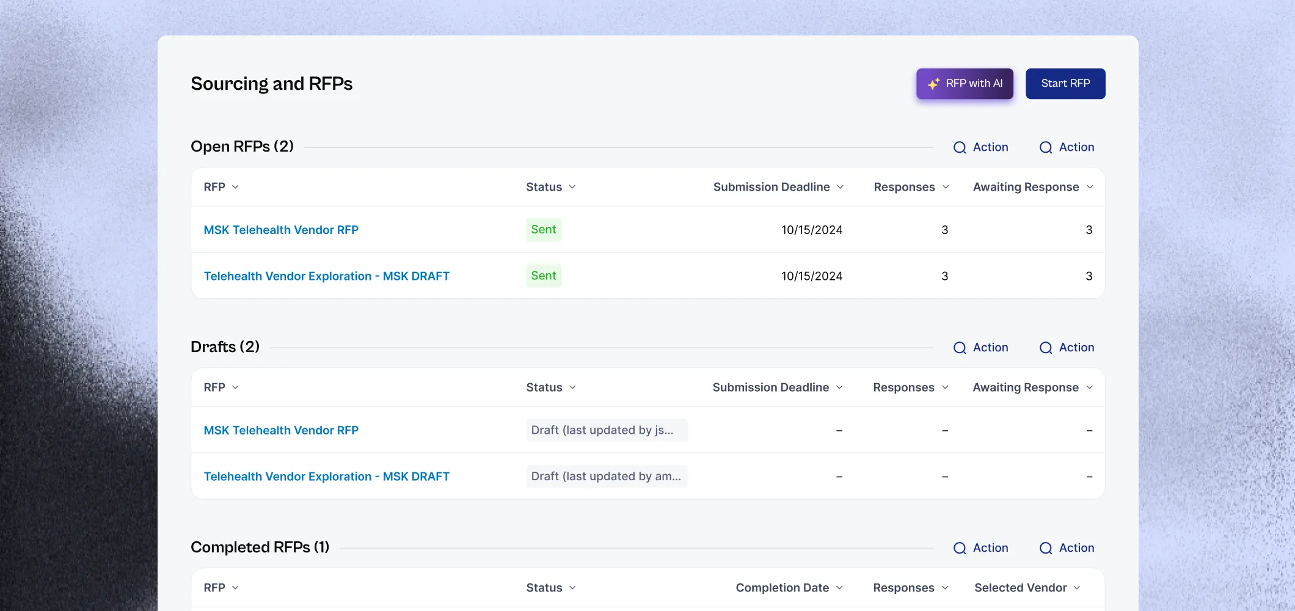Open MSK Telehealth Vendor RFP in Open RFPs
Screen dimensions: 1295x611
[281, 230]
